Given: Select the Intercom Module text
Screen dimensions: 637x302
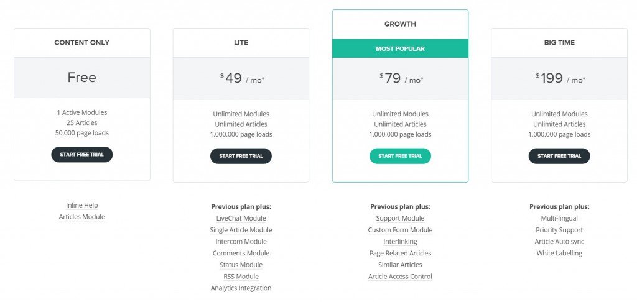Looking at the screenshot, I should [241, 242].
